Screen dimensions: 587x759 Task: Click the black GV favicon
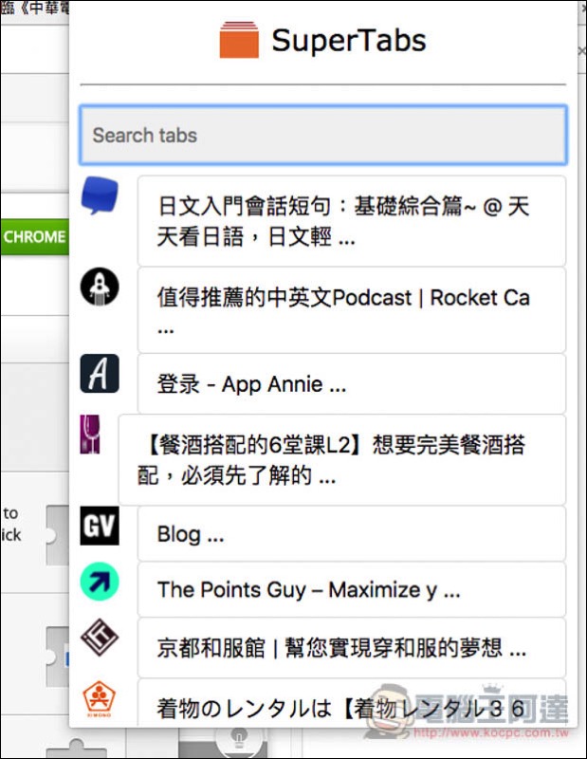tap(100, 526)
